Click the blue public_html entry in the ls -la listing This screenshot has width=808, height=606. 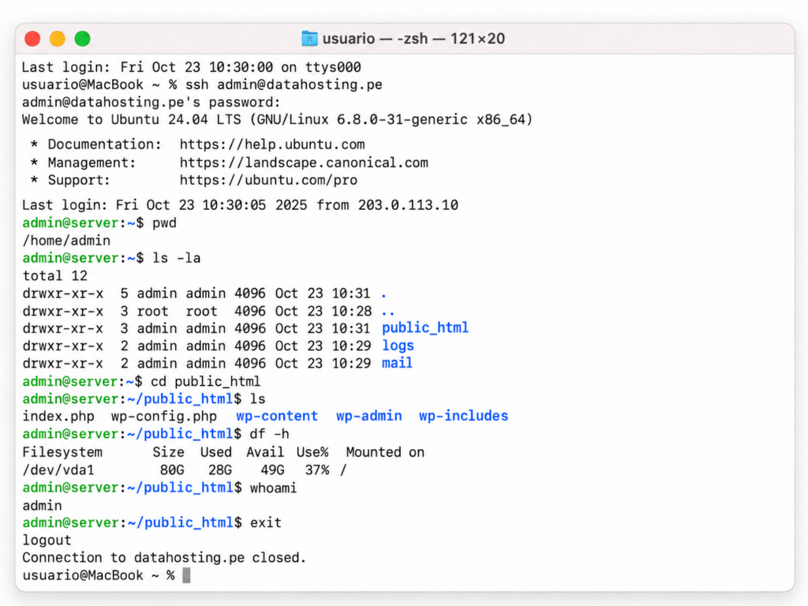click(x=425, y=328)
